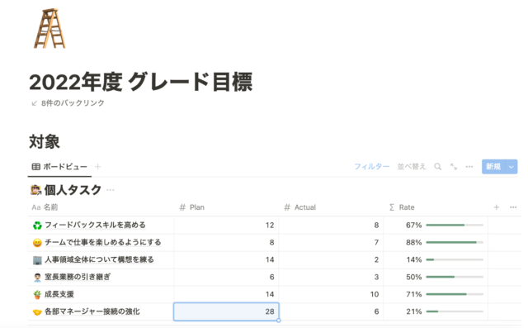528x328 pixels.
Task: Expand the dropdown arrow beside 新規 button
Action: (511, 167)
